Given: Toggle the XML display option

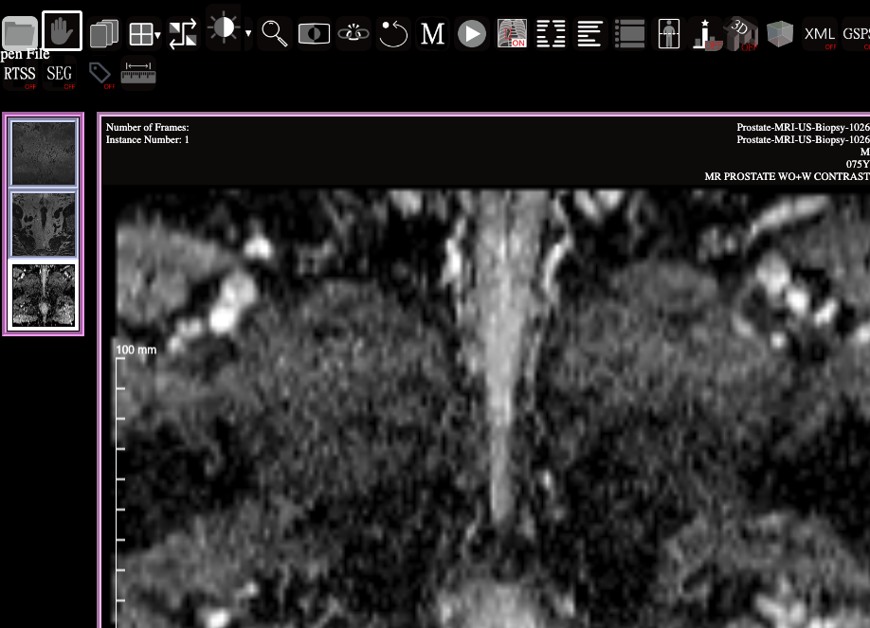Looking at the screenshot, I should (820, 34).
